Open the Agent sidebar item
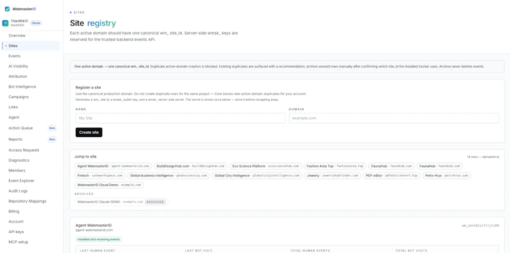Image resolution: width=510 pixels, height=253 pixels. [13, 117]
